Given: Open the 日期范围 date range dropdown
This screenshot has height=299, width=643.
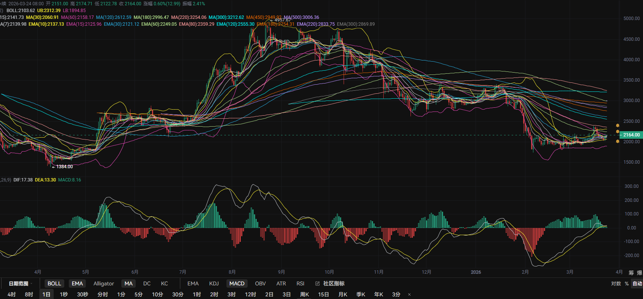Looking at the screenshot, I should [20, 284].
